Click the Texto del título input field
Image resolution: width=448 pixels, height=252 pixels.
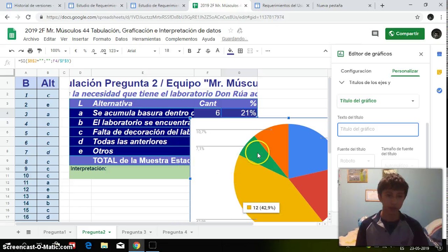point(378,129)
